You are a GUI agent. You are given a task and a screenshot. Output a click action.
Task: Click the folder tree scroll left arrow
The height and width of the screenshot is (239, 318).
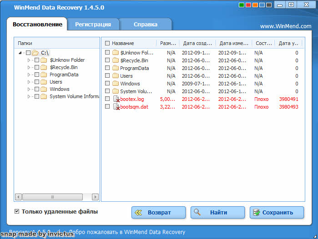pyautogui.click(x=19, y=197)
